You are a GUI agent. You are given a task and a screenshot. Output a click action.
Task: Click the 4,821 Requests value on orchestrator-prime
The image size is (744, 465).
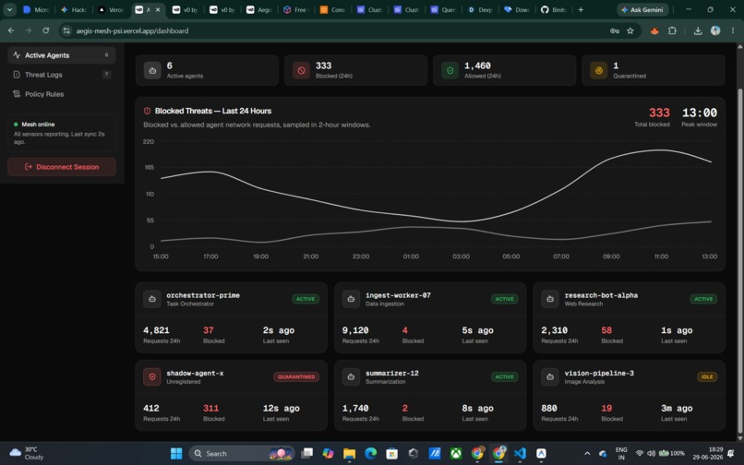(x=156, y=330)
